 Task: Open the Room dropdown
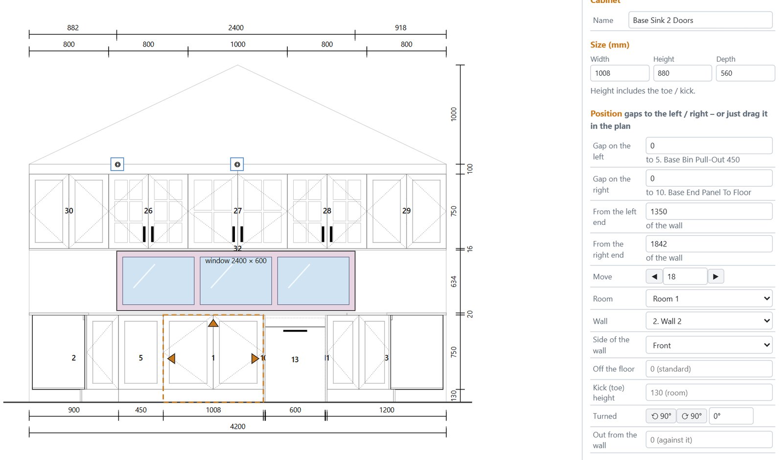tap(709, 299)
